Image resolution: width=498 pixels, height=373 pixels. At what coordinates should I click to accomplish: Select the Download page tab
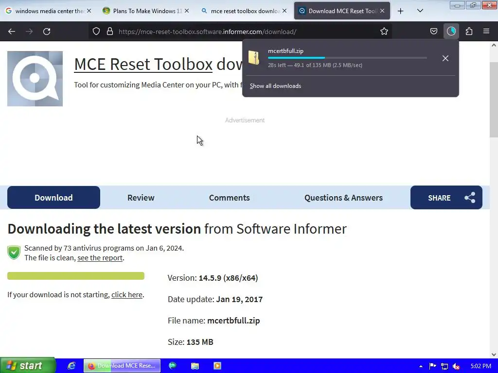pyautogui.click(x=53, y=198)
